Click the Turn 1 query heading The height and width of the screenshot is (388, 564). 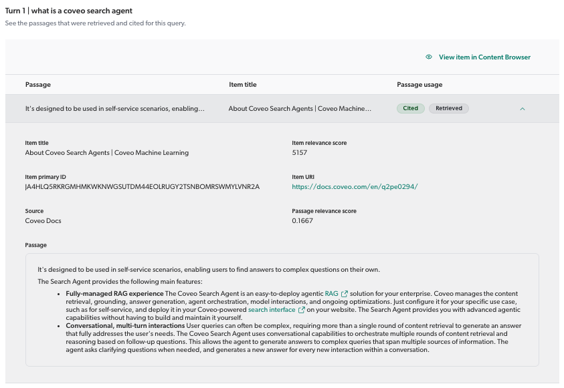(69, 11)
